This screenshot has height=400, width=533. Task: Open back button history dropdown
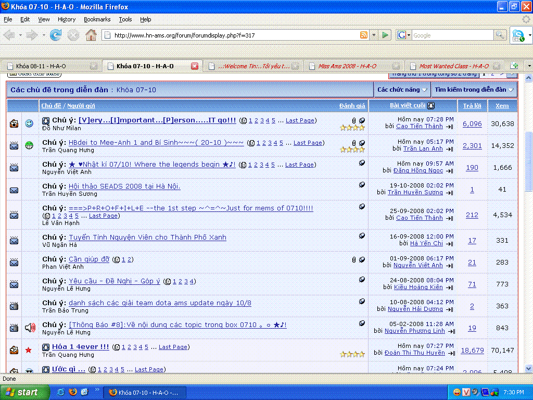[x=20, y=35]
